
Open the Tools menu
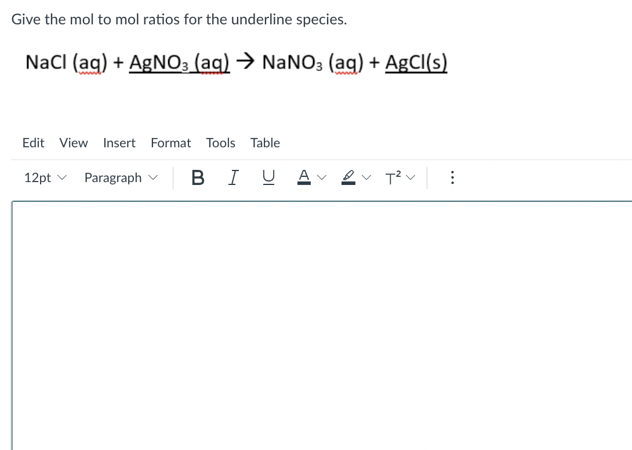[220, 143]
